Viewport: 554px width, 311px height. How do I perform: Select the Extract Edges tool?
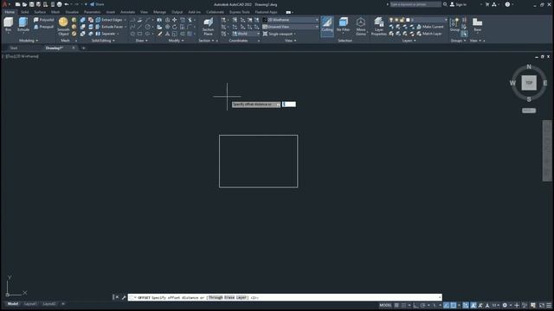(x=109, y=20)
